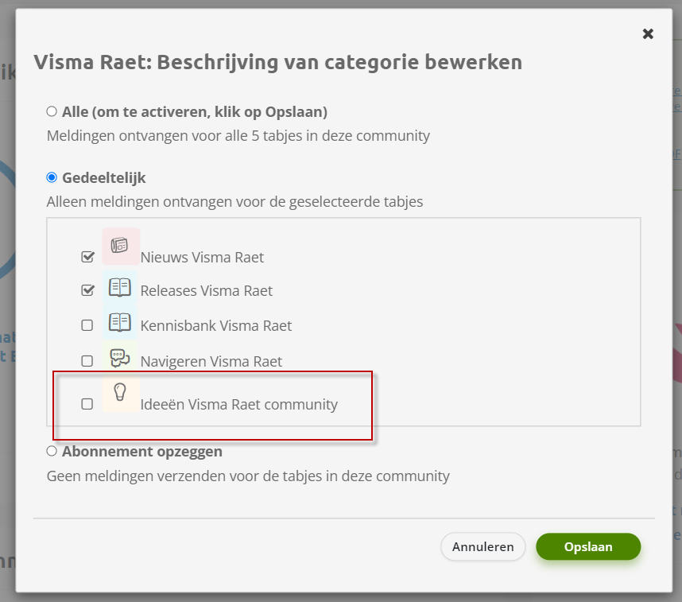This screenshot has height=602, width=682.
Task: Click 'Geen meldingen verzenden' description text
Action: tap(248, 476)
